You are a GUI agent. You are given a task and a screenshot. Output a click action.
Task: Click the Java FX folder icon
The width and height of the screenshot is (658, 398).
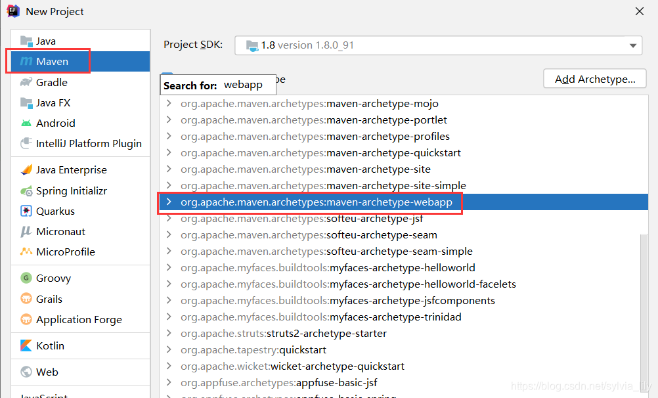point(26,102)
